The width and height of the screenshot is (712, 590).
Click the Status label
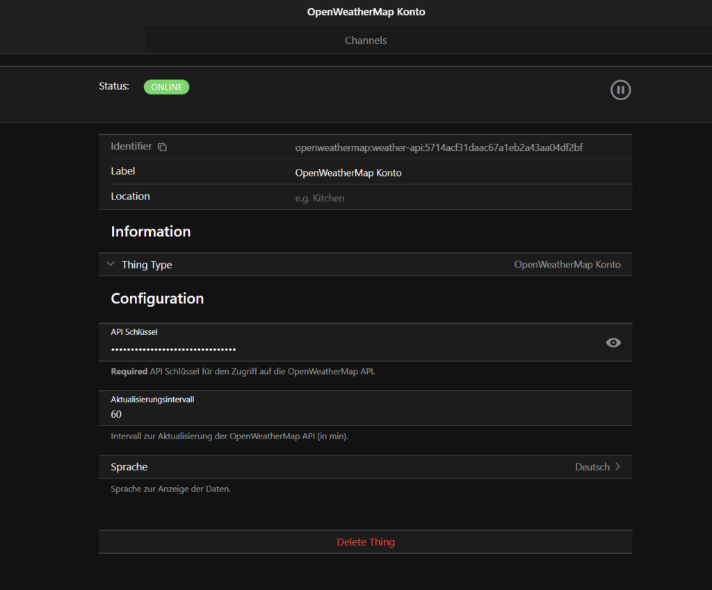[x=114, y=86]
